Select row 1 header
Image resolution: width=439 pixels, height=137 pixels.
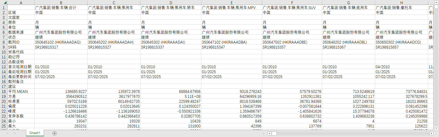(4, 8)
